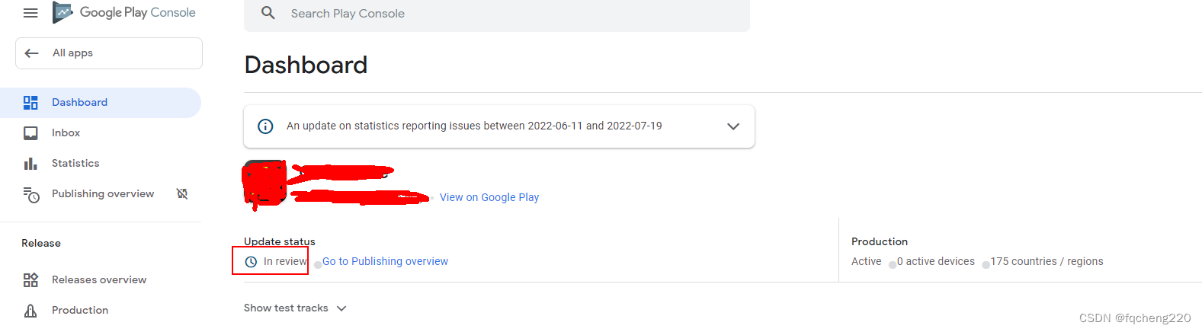Click the Releases overview icon
Image resolution: width=1202 pixels, height=332 pixels.
pyautogui.click(x=30, y=280)
